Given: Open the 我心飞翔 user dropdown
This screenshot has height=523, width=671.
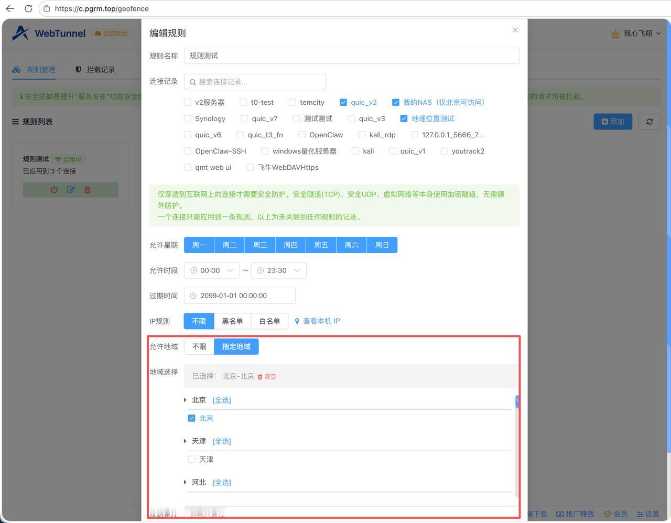Looking at the screenshot, I should 642,33.
